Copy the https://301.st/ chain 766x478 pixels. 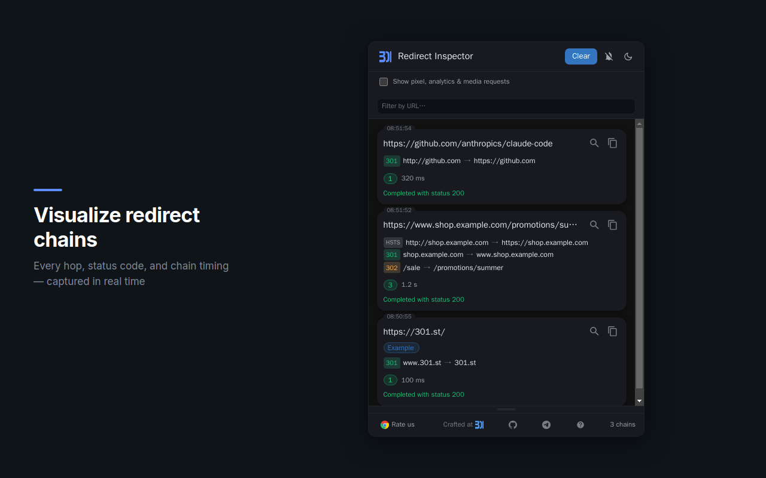(x=613, y=332)
